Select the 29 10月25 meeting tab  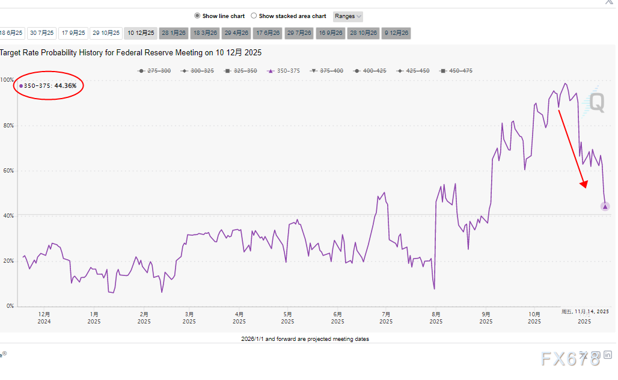point(106,33)
